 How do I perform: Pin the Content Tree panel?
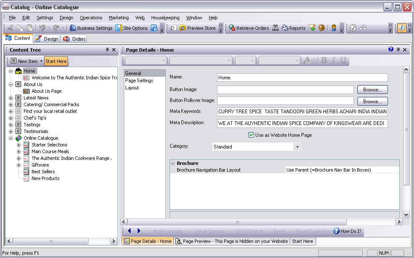(107, 50)
